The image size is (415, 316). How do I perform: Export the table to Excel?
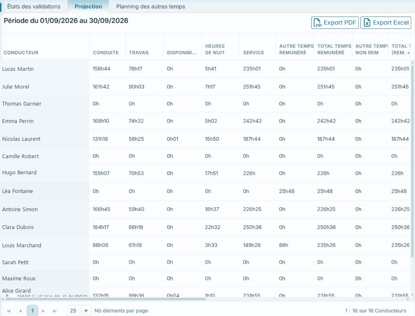386,22
